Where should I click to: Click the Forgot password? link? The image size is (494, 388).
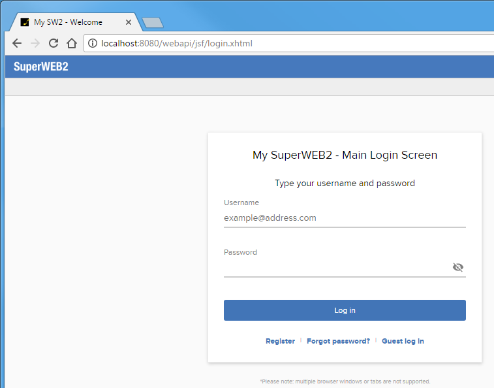click(338, 341)
